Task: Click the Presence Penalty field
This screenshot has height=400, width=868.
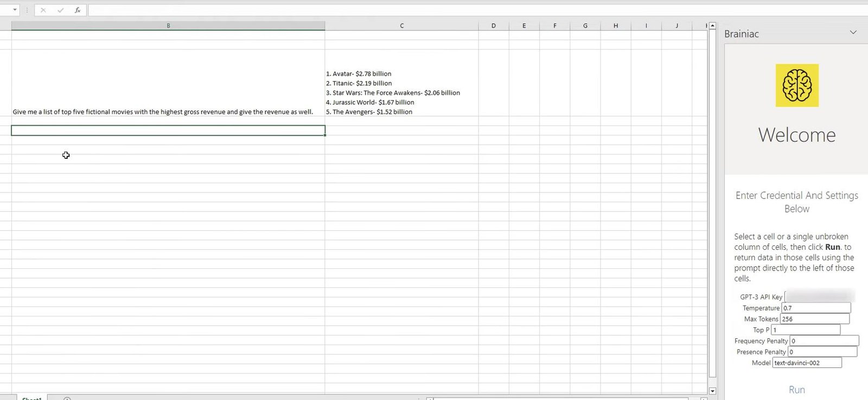Action: tap(822, 352)
